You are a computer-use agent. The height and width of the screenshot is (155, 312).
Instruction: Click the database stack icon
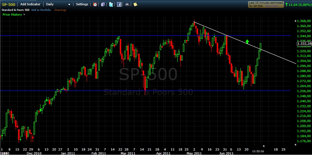[x=103, y=4]
